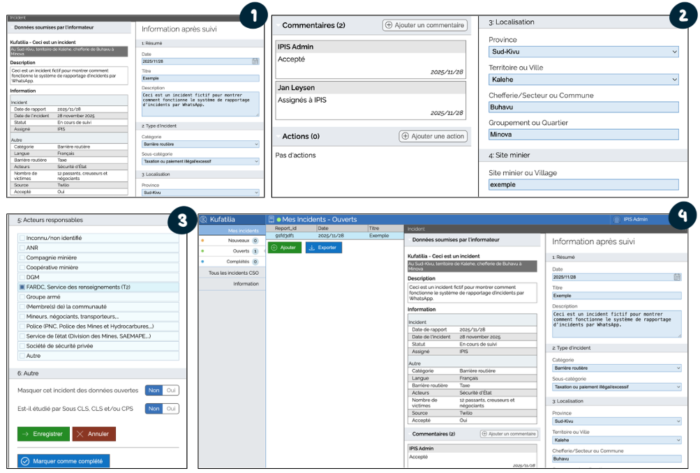The image size is (700, 473).
Task: Uncheck FARDC, Service des renseignements checkbox
Action: 22,287
